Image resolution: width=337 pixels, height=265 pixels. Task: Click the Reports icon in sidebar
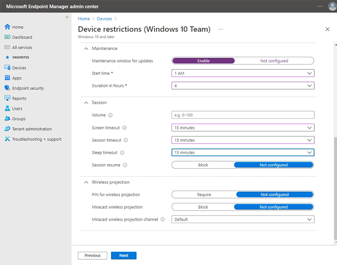(7, 98)
